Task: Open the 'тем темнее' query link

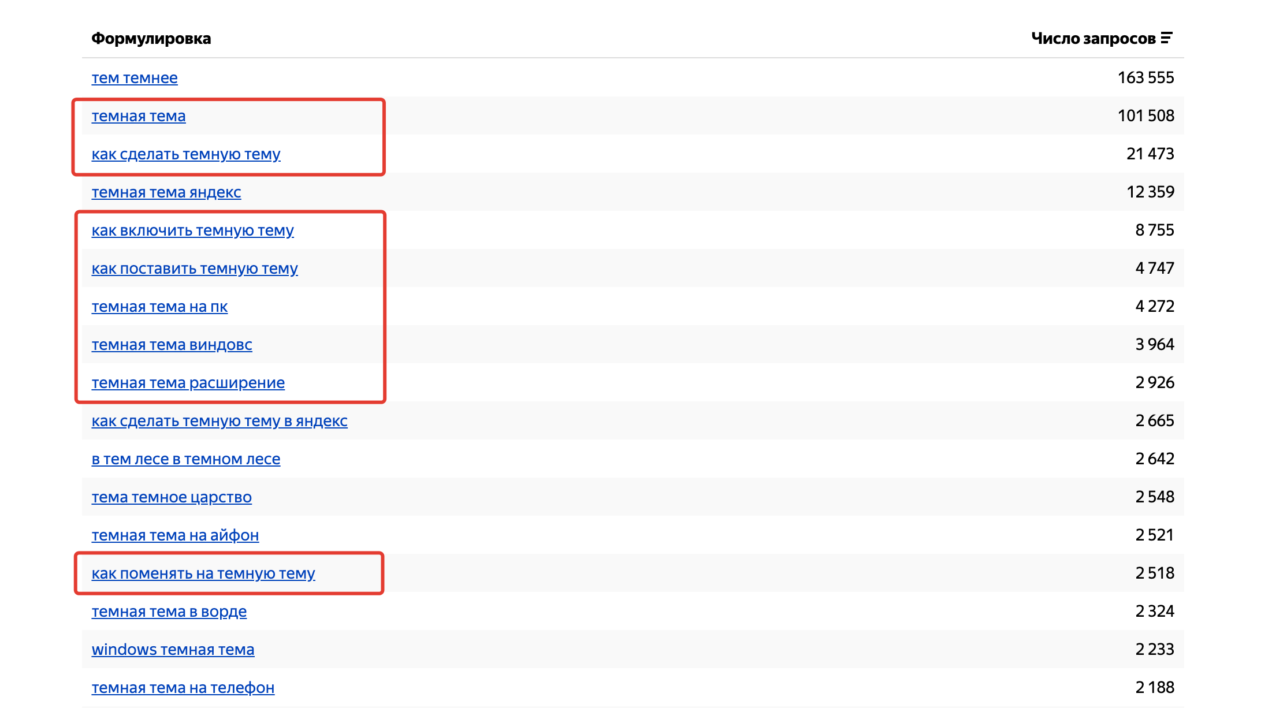Action: click(x=135, y=78)
